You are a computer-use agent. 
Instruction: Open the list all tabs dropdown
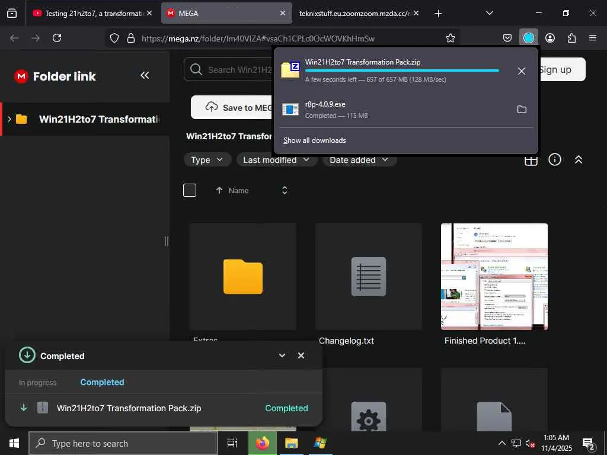(490, 13)
